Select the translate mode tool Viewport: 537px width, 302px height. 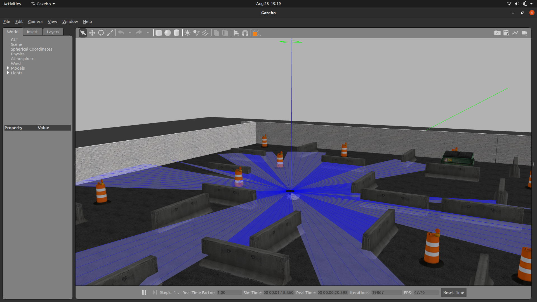point(92,33)
